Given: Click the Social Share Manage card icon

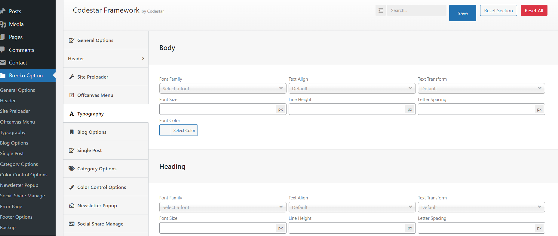Looking at the screenshot, I should coord(72,224).
